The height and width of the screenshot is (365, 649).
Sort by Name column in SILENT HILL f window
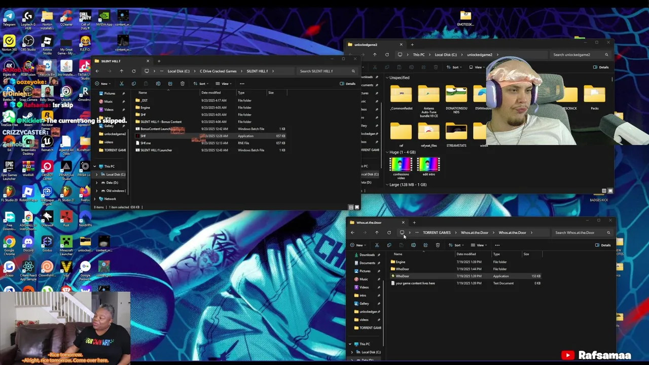pyautogui.click(x=143, y=93)
